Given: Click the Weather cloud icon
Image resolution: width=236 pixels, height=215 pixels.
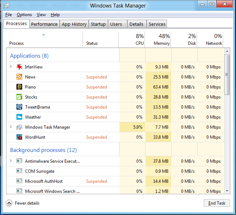Looking at the screenshot, I should (19, 117).
